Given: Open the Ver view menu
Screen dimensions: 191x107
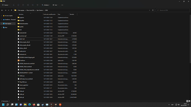Looking at the screenshot, I should (x=55, y=5).
